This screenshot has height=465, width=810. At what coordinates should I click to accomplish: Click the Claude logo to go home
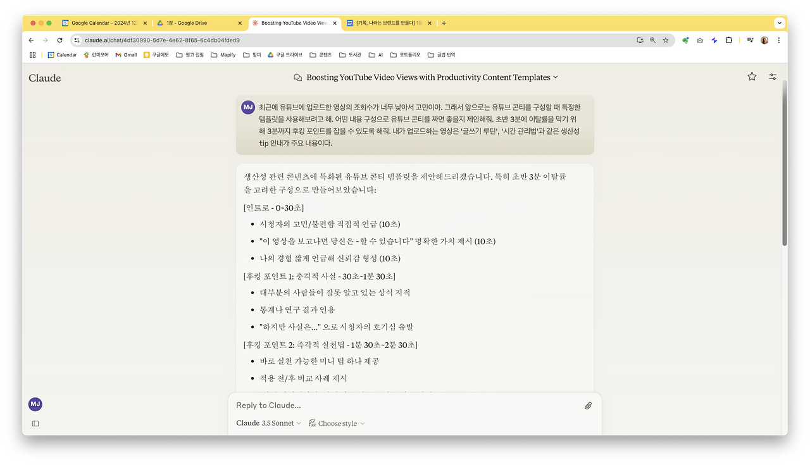(44, 78)
